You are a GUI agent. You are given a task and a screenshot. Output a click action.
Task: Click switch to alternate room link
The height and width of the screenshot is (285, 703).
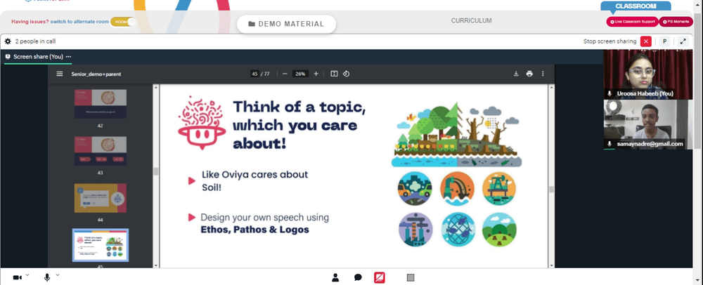tap(79, 22)
